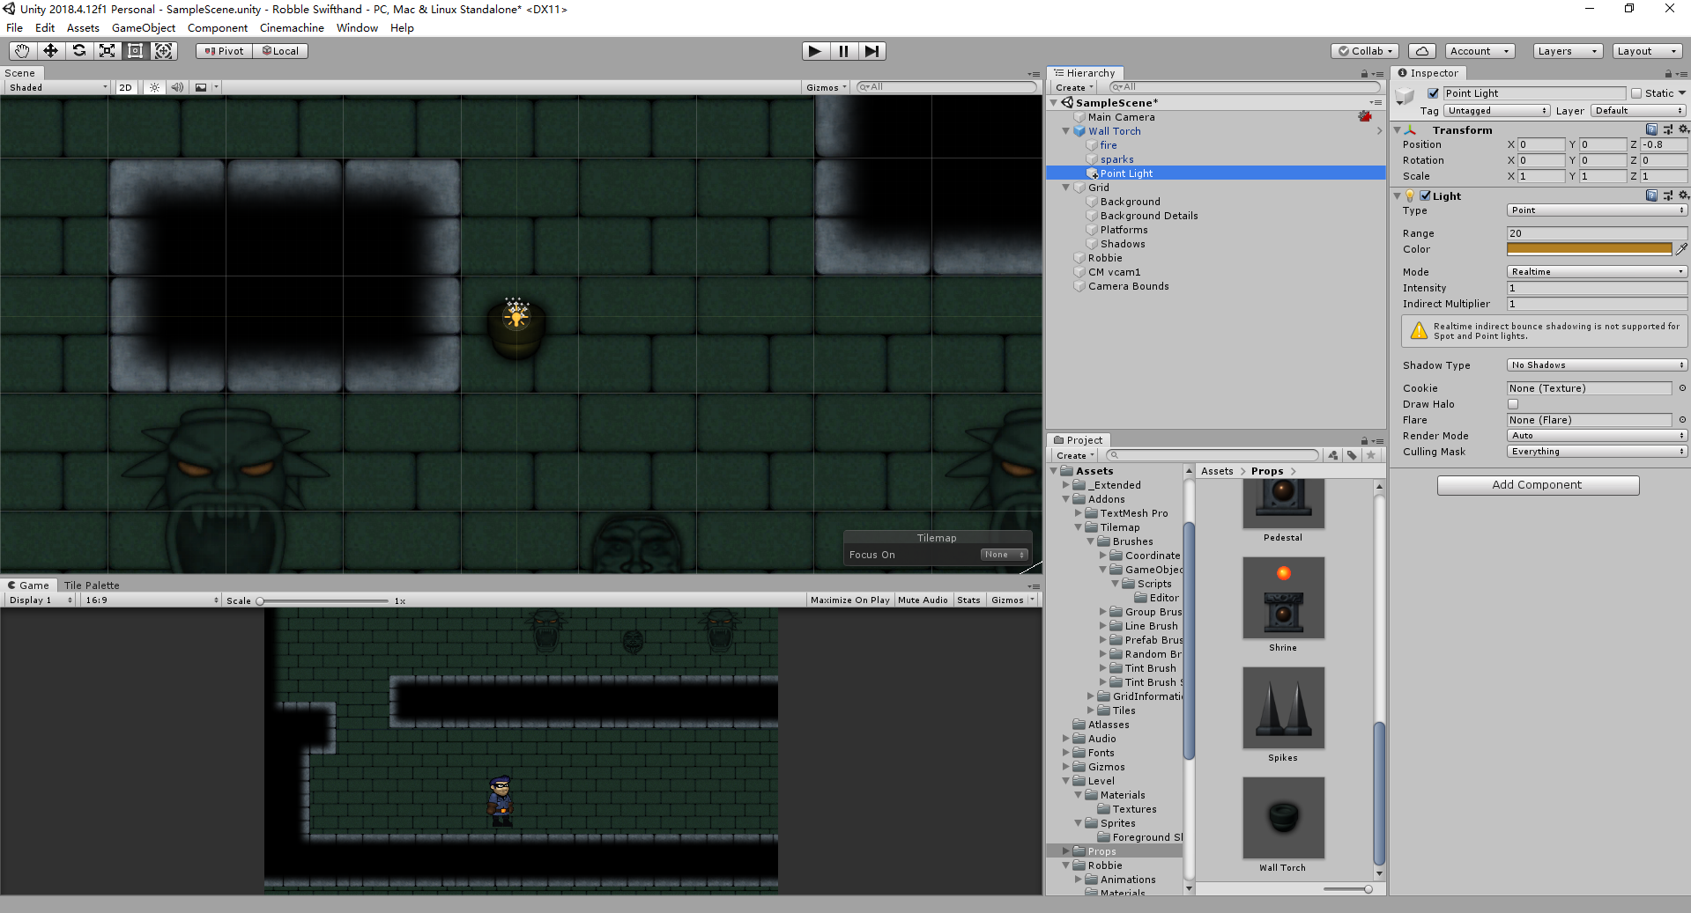Click the Game view Scale slider
Image resolution: width=1691 pixels, height=913 pixels.
point(323,600)
